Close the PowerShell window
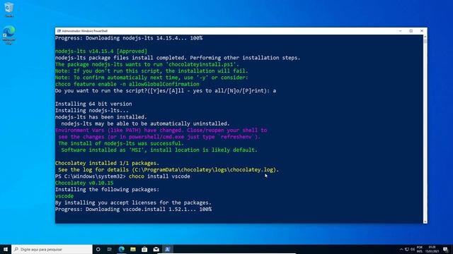The height and width of the screenshot is (254, 453). pos(422,31)
